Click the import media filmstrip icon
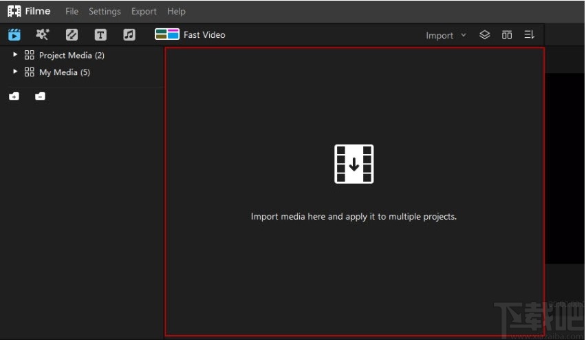586x340 pixels. point(354,164)
